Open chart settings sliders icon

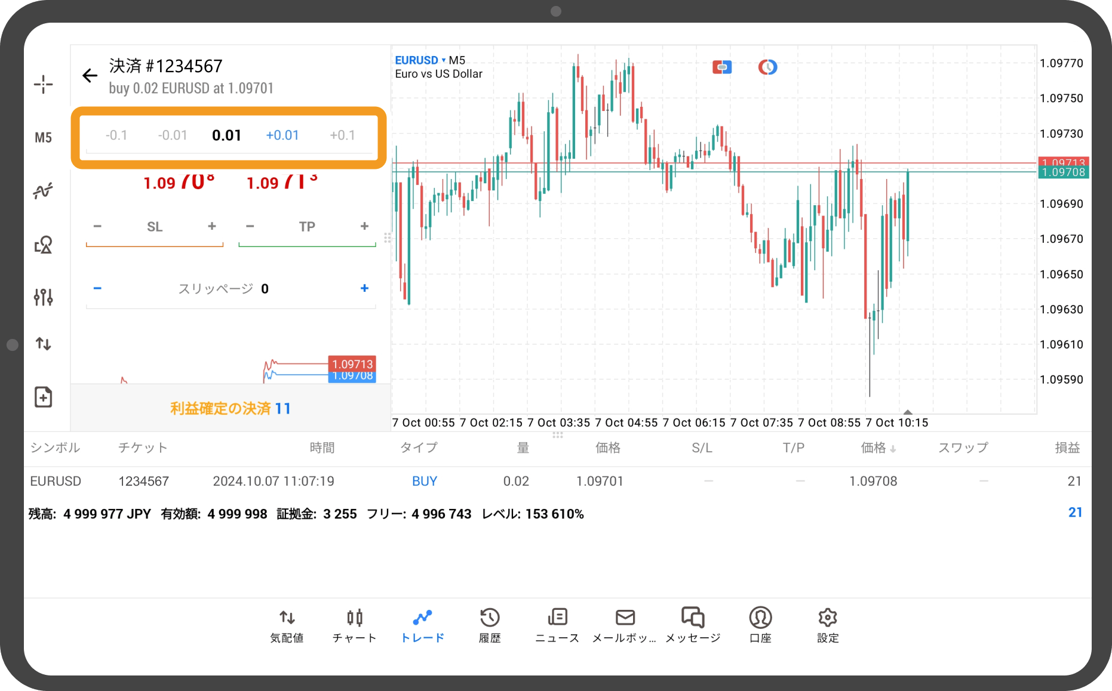click(43, 297)
